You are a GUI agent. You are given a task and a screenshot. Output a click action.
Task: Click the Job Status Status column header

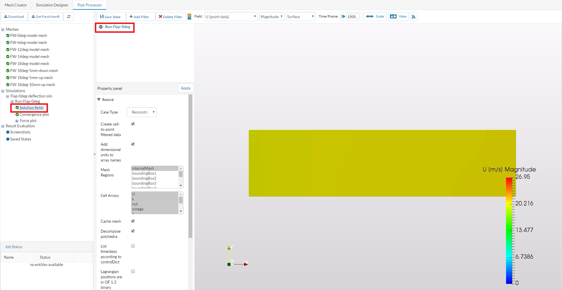tap(55, 257)
